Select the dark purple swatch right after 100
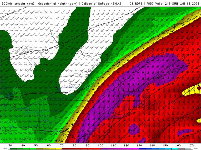Viewport: 201px width, 150px height. (x=104, y=149)
